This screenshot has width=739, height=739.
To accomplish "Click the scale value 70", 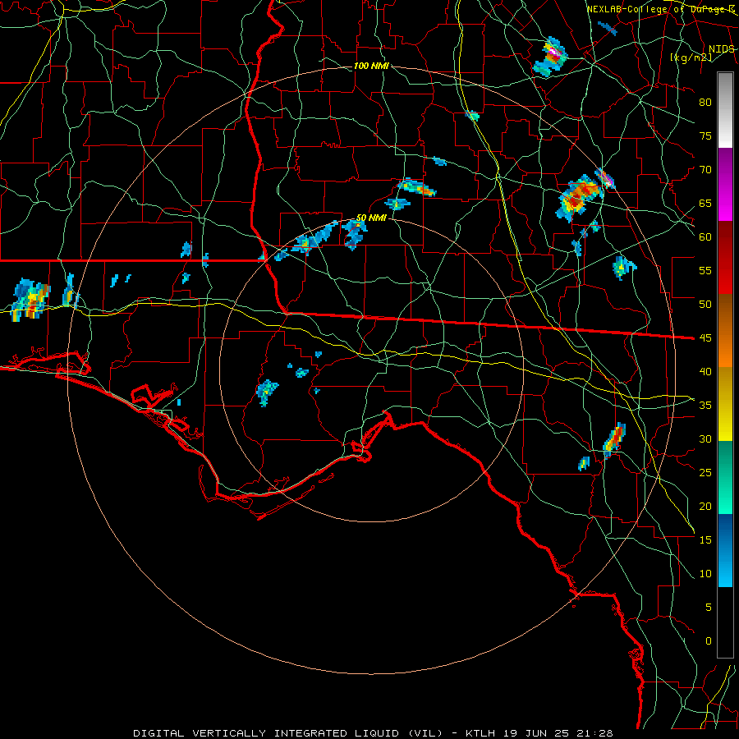I will point(705,170).
